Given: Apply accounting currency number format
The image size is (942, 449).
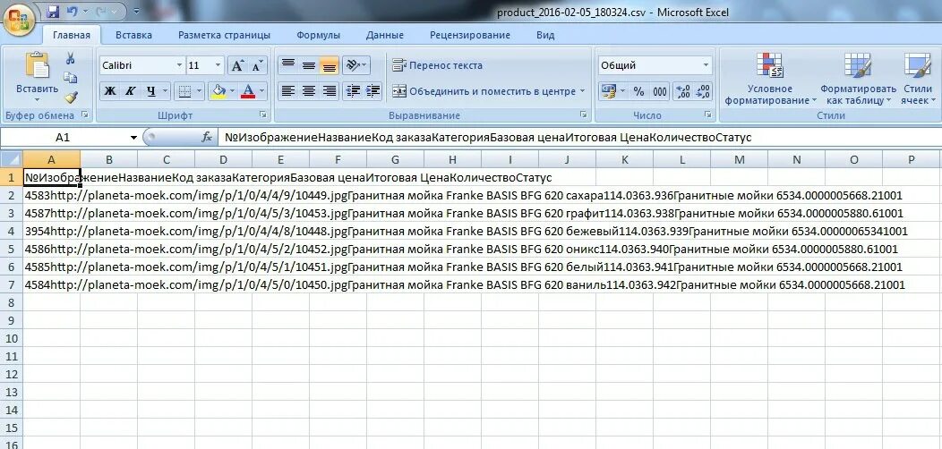Looking at the screenshot, I should click(608, 91).
